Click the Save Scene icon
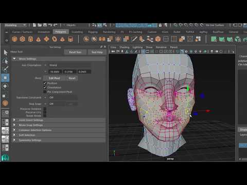247x185 pixels. click(45, 25)
